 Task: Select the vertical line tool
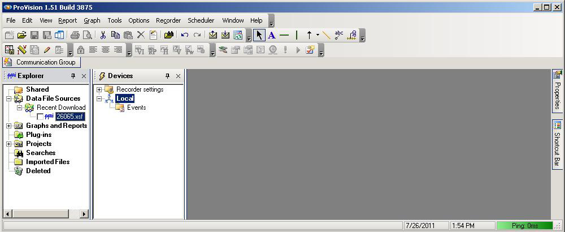coord(297,35)
